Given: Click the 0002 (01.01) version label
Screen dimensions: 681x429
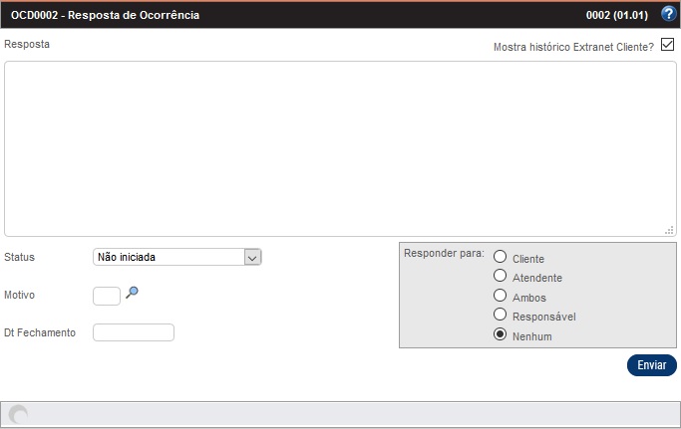Looking at the screenshot, I should pyautogui.click(x=618, y=15).
